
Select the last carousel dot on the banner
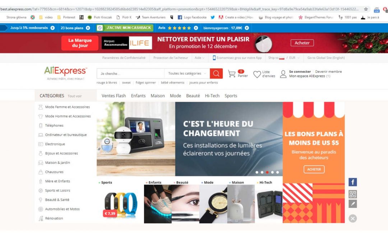(278, 172)
